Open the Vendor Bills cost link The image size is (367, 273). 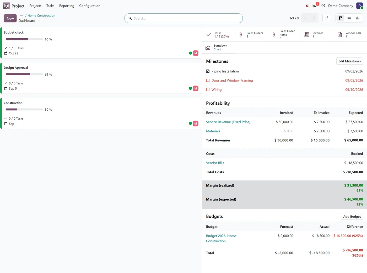[215, 163]
